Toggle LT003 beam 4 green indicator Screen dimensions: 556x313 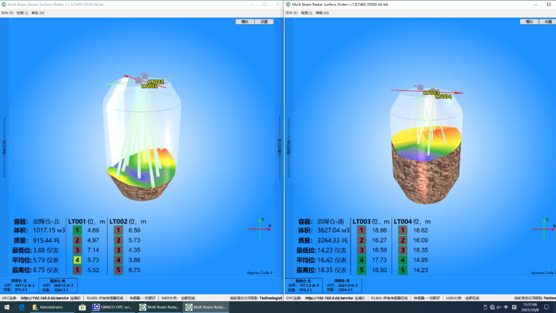(361, 260)
